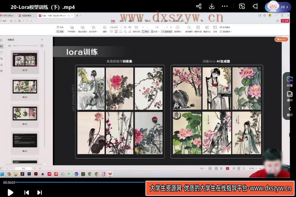Start the 播放 slideshow playback
The image size is (296, 197).
tap(105, 29)
